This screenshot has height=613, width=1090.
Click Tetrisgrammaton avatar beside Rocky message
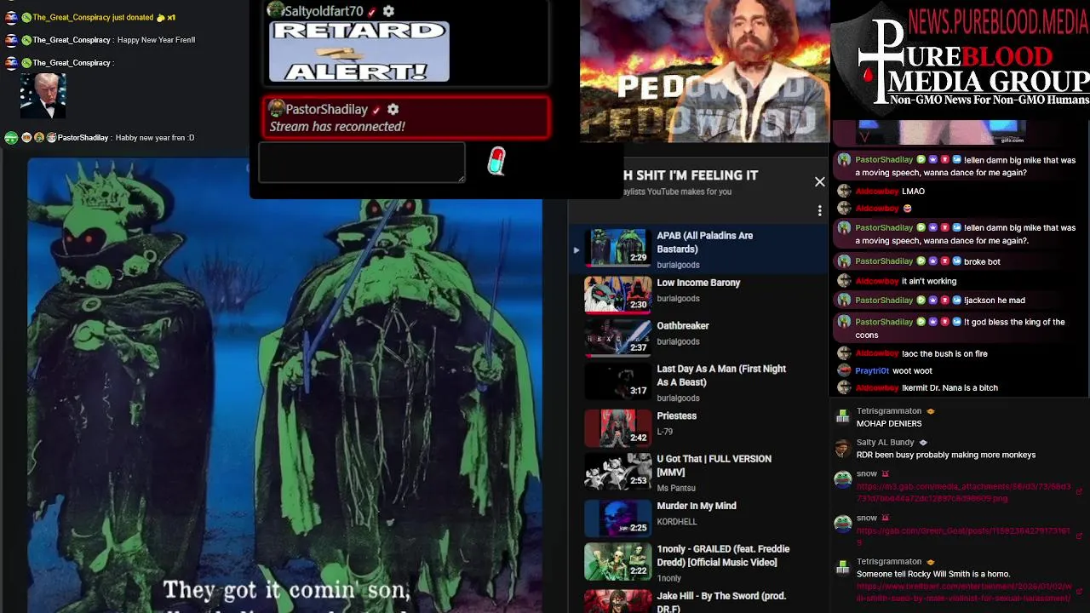tap(842, 568)
